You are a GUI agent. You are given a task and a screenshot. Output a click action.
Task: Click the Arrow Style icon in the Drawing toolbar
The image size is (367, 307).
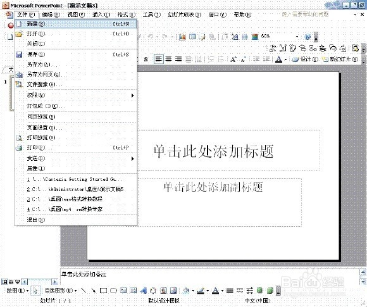pos(250,291)
